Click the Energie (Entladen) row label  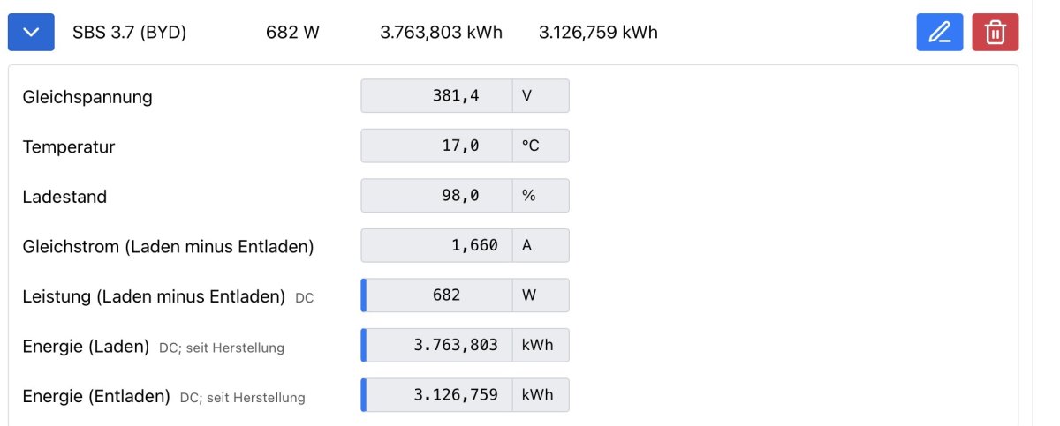coord(96,397)
